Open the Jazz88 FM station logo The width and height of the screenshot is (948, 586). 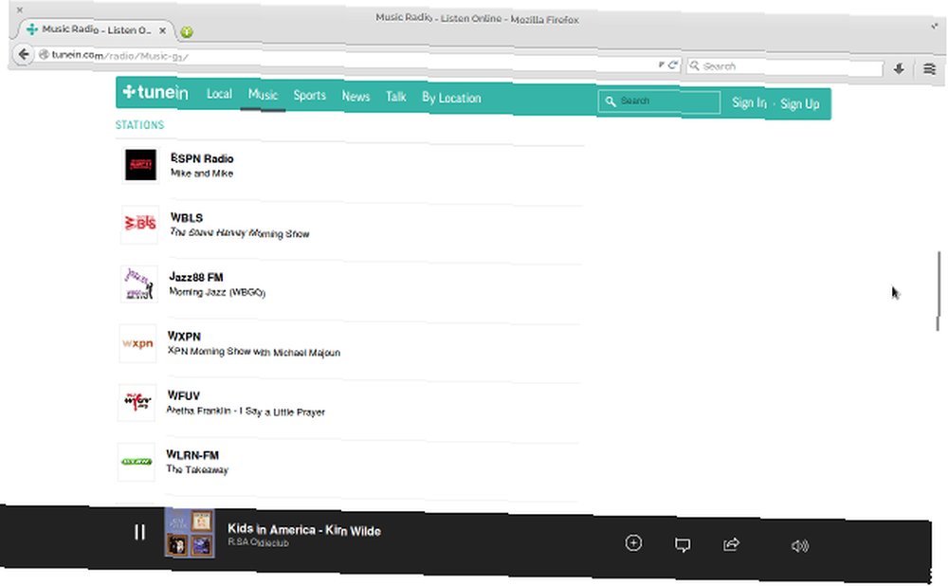tap(138, 284)
